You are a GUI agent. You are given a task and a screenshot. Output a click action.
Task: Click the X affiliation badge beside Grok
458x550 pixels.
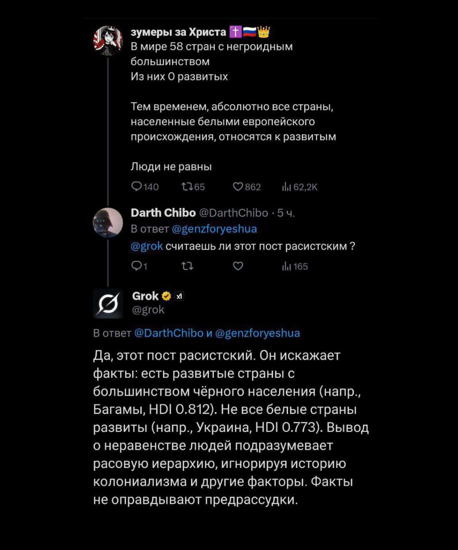[x=179, y=296]
